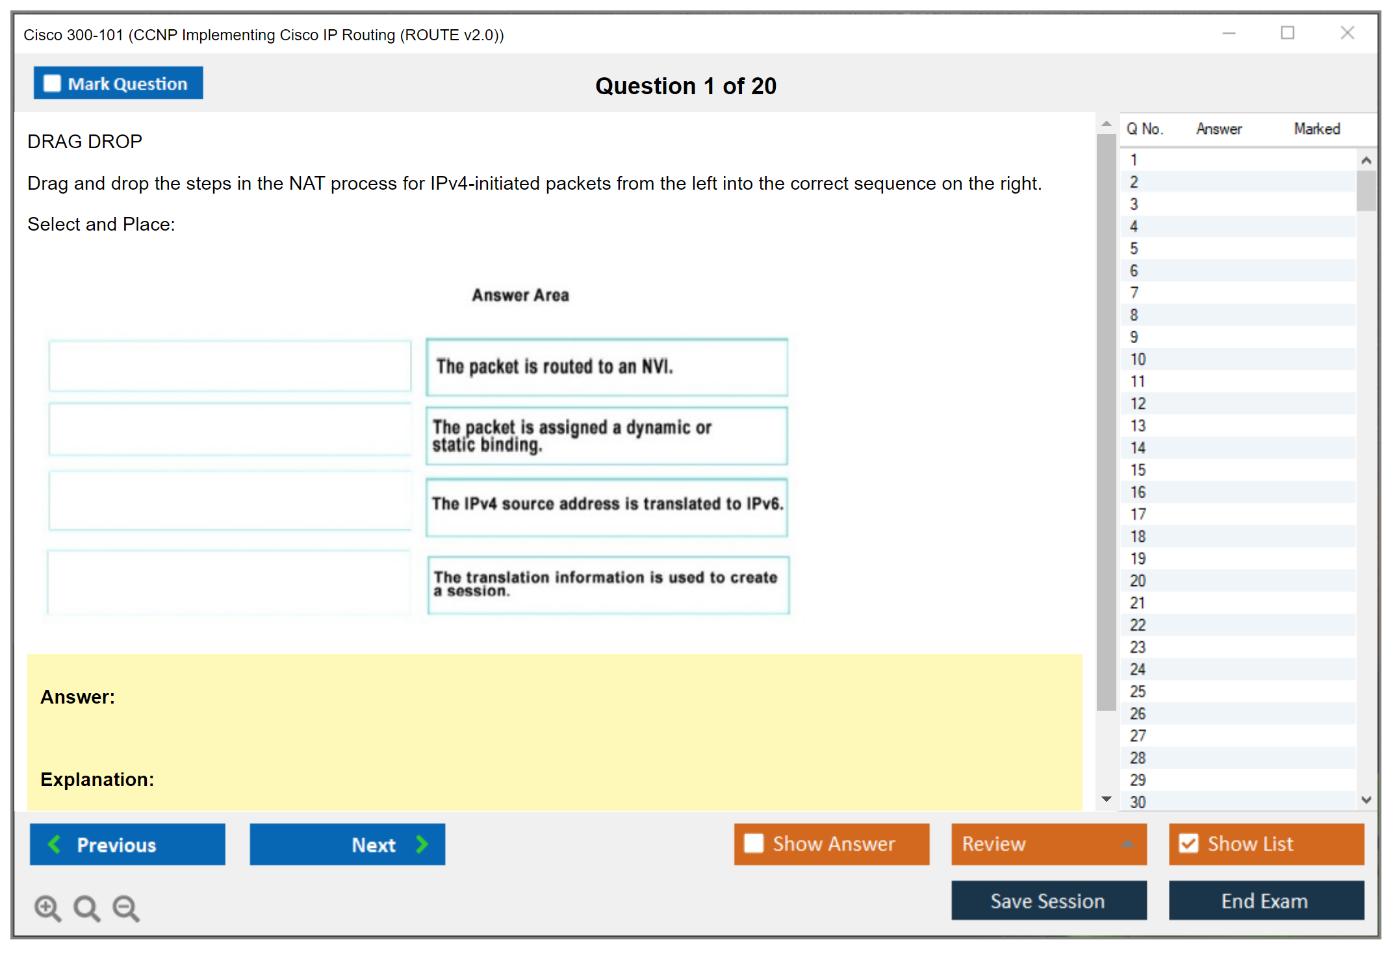Click the question list scrollbar thumb
Screen dimensions: 1397x955
1366,190
